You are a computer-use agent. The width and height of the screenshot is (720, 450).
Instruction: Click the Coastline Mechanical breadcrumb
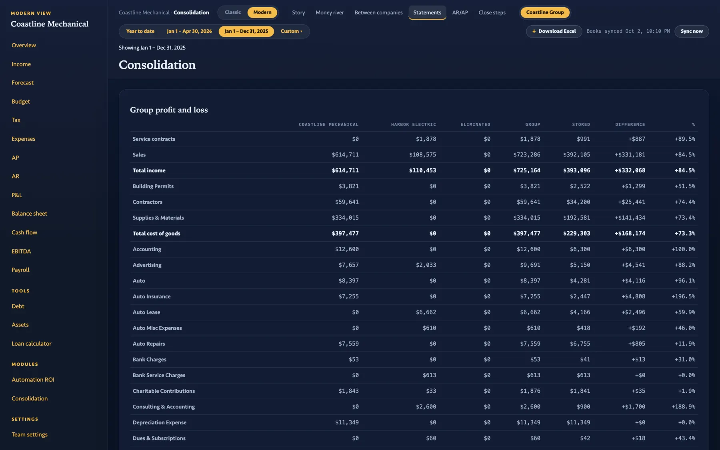coord(144,12)
